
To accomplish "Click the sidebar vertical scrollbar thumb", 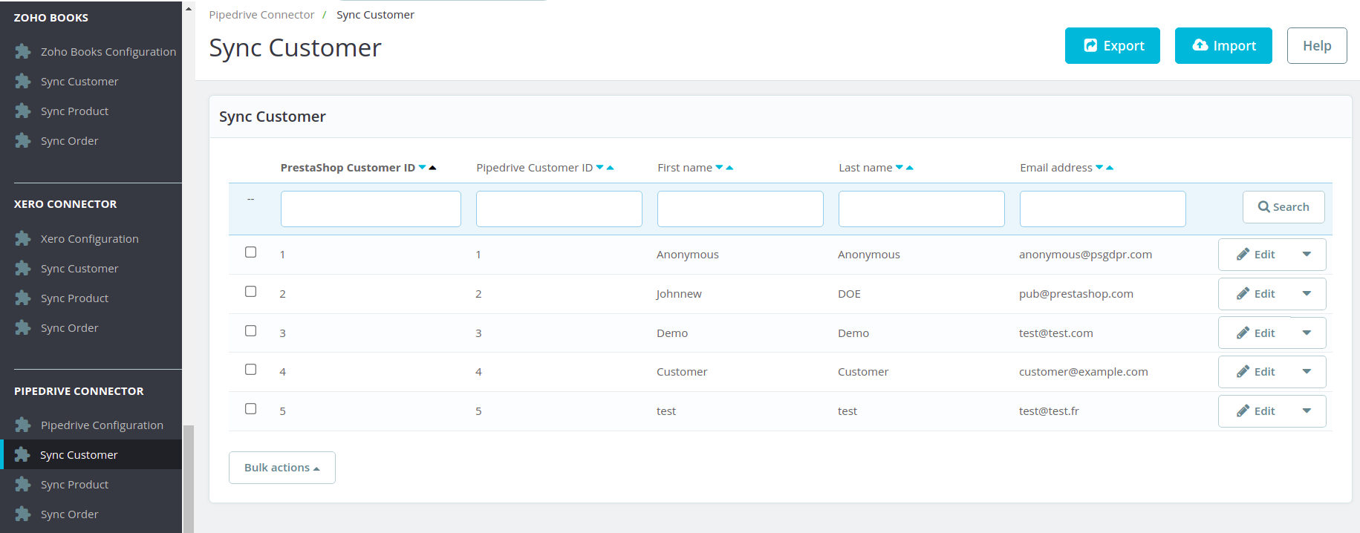I will 189,479.
